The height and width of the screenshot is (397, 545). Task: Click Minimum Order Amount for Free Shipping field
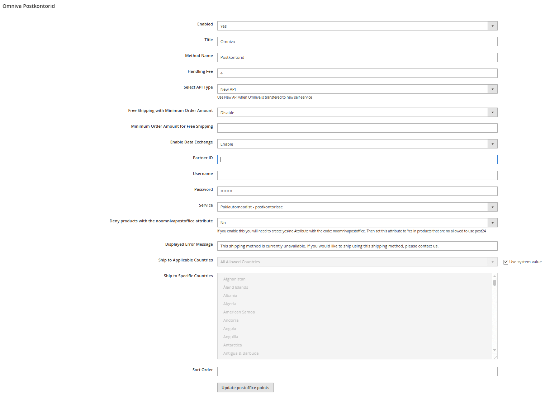tap(357, 128)
